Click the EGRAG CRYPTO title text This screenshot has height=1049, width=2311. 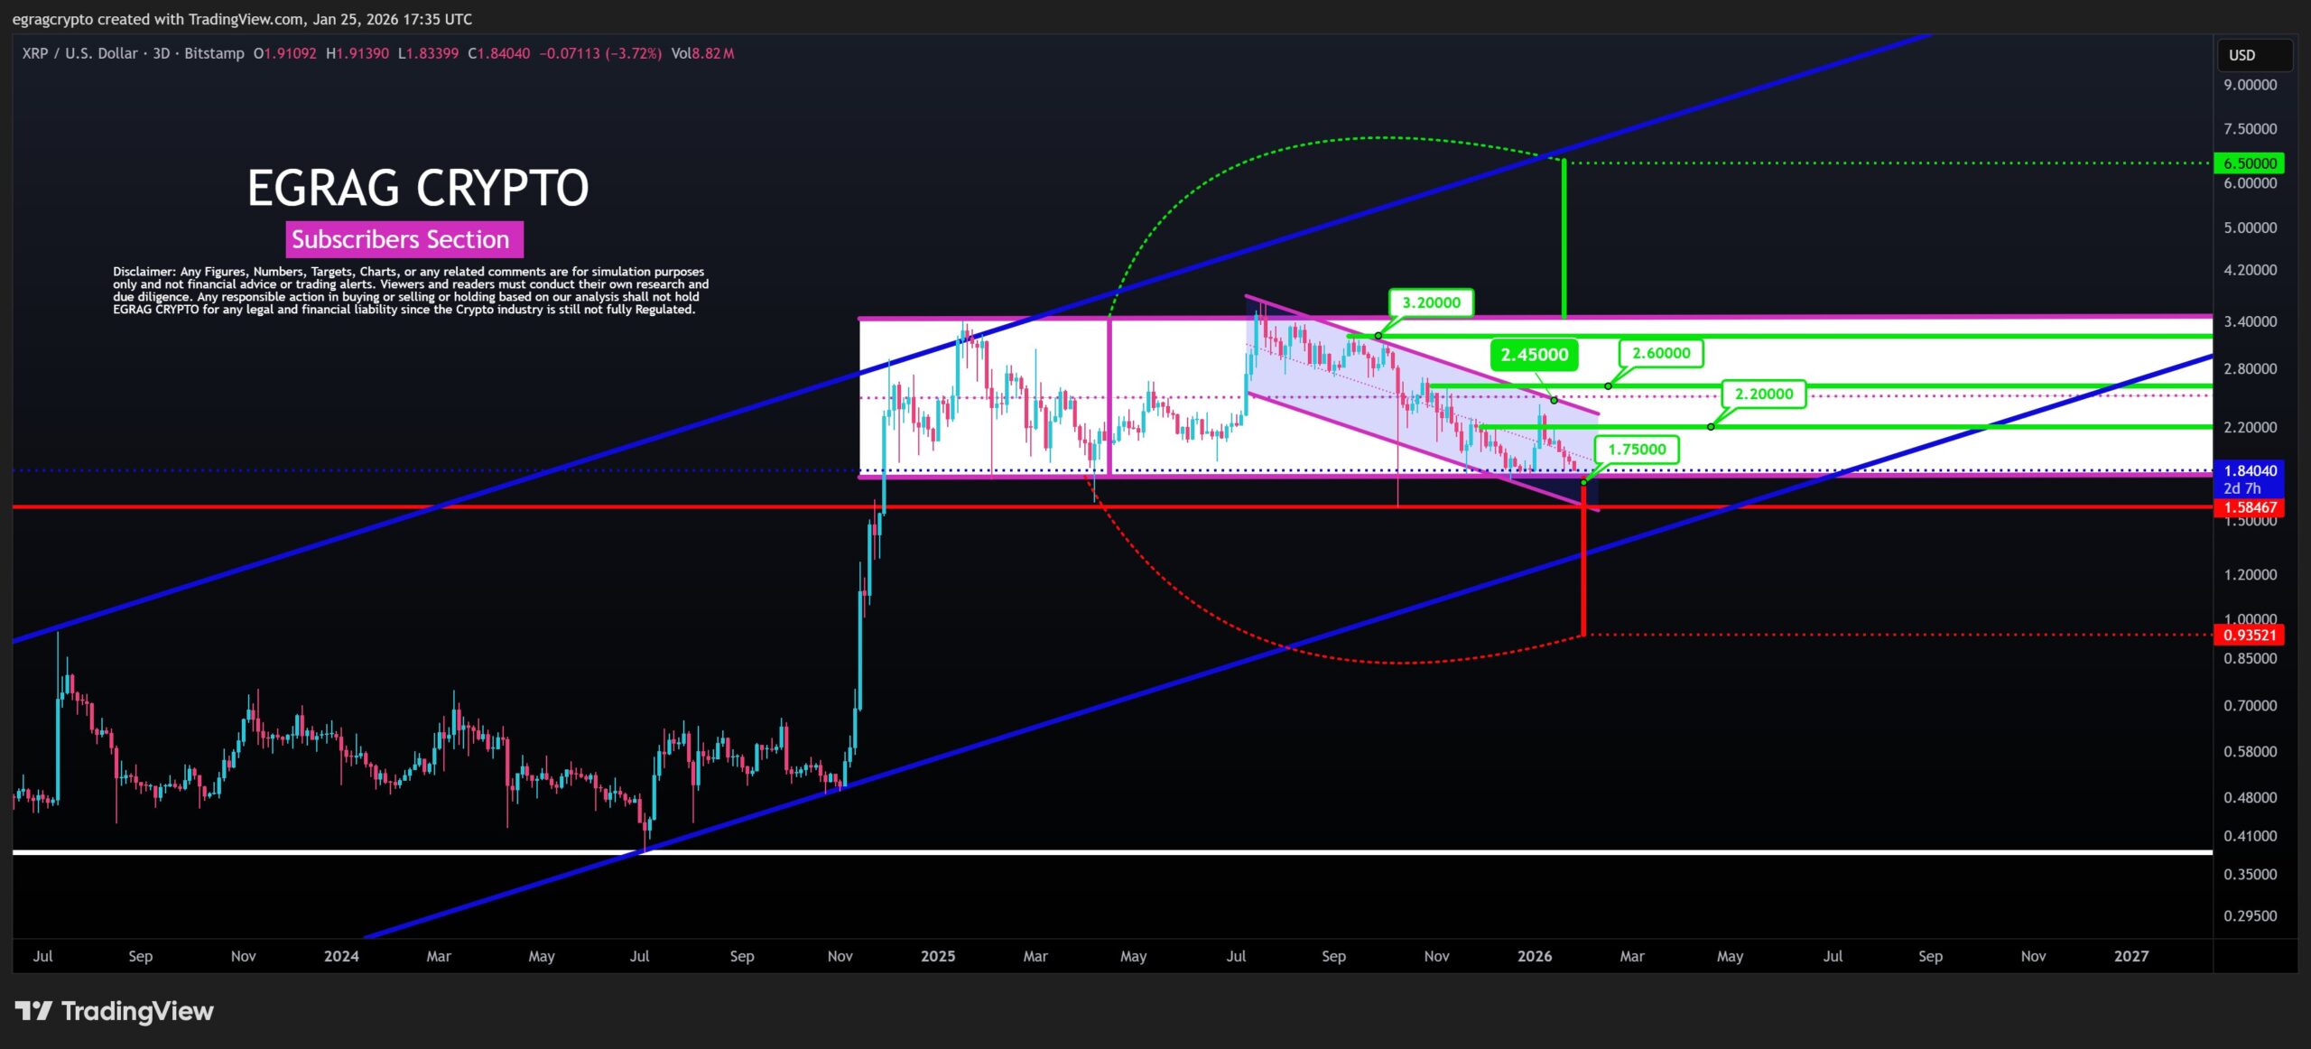tap(418, 188)
